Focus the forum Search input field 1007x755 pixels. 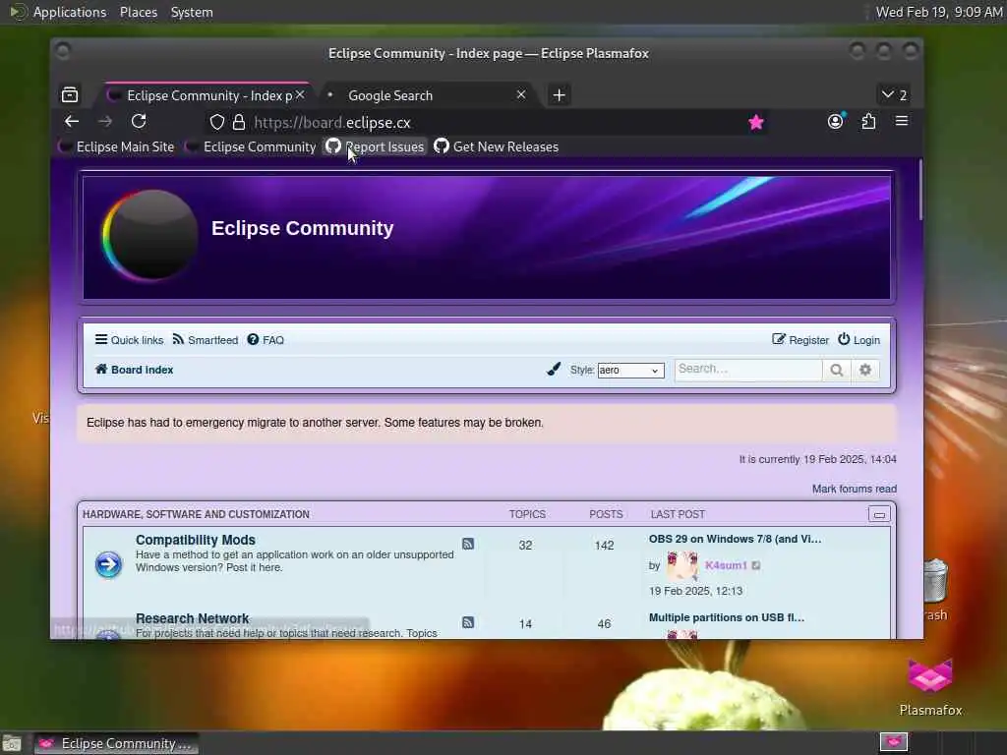coord(748,370)
